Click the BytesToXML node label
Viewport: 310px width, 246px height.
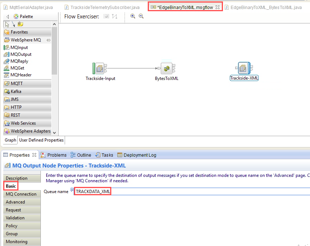click(167, 79)
